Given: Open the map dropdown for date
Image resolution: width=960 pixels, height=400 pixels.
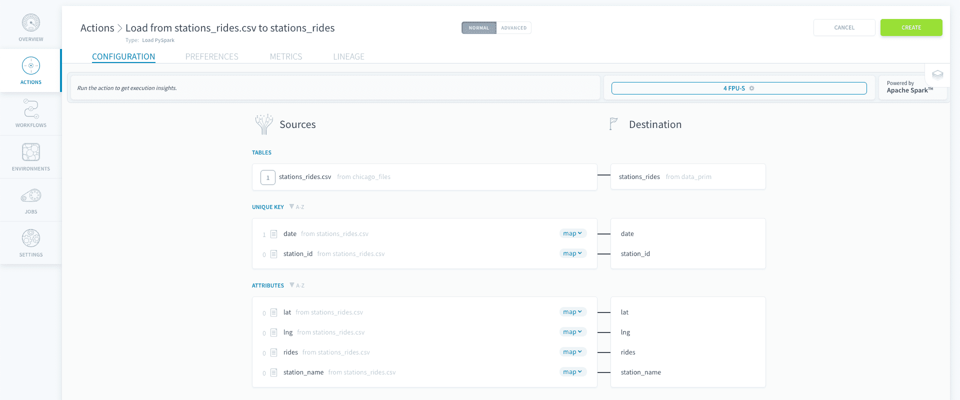Looking at the screenshot, I should pyautogui.click(x=572, y=233).
